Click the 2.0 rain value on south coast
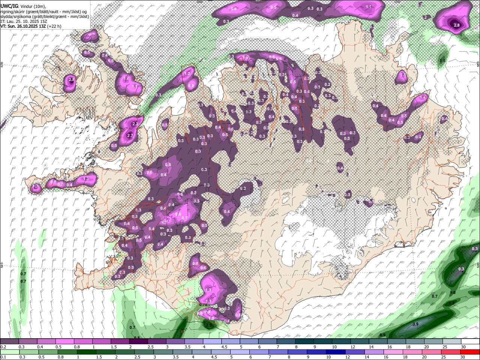 coord(209,325)
